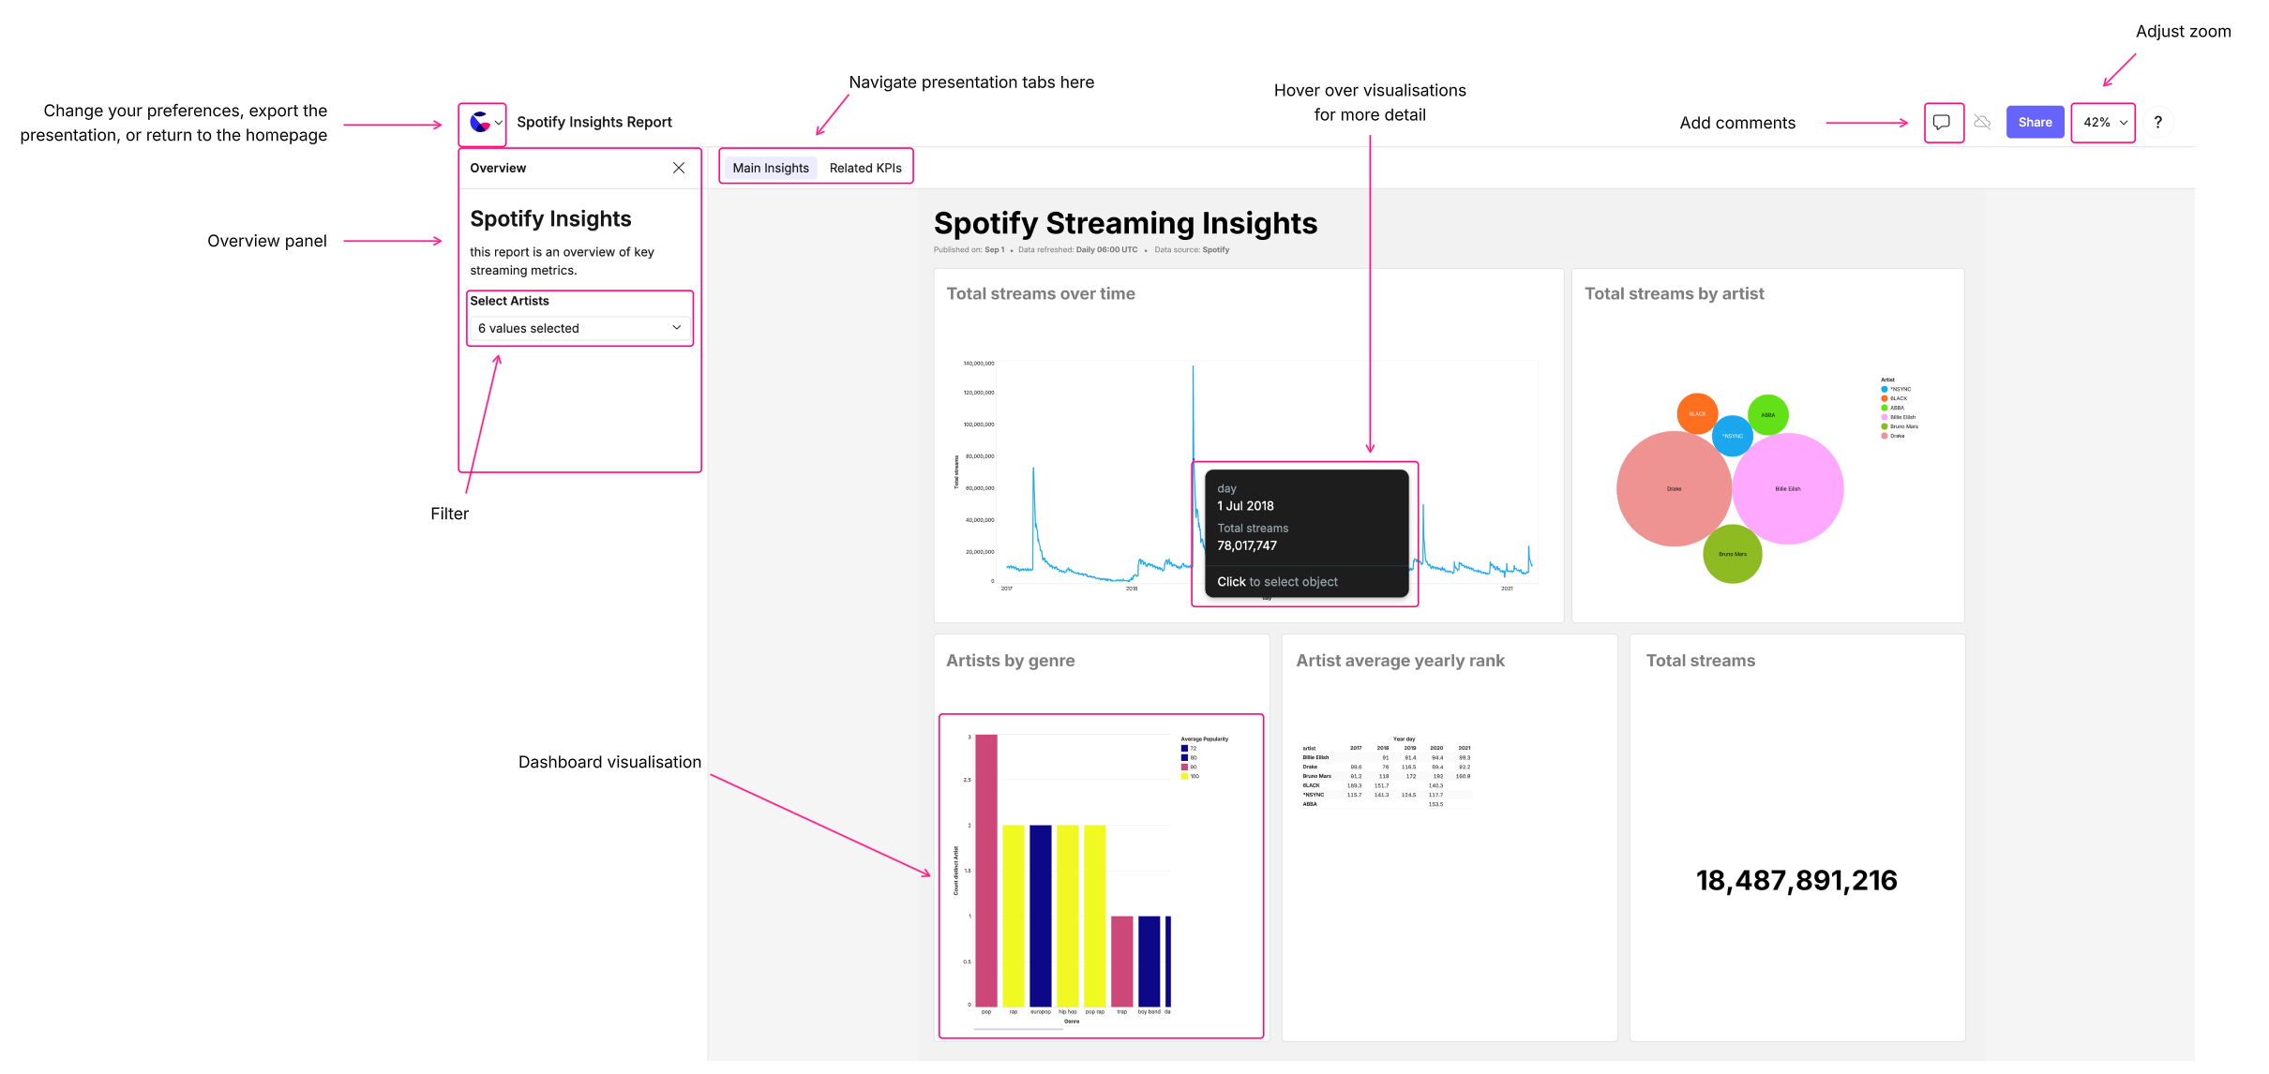Click the tall pink pop genre bar
The width and height of the screenshot is (2269, 1074).
[985, 870]
